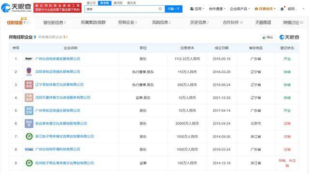This screenshot has width=309, height=174.
Task: Click the 天眼查 logo in the header
Action: [16, 8]
